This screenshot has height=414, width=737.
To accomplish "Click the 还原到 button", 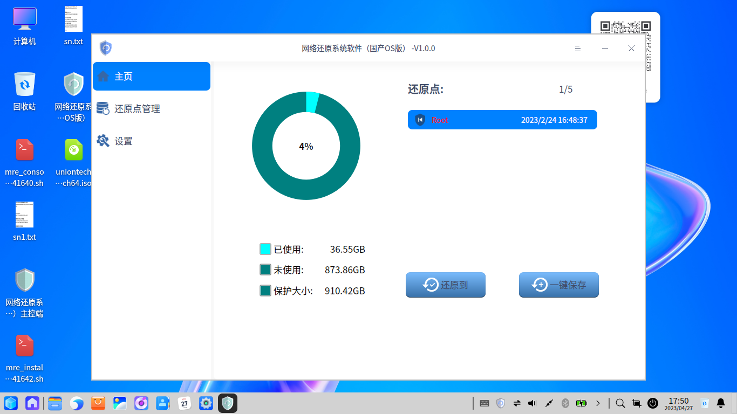I will pyautogui.click(x=445, y=285).
